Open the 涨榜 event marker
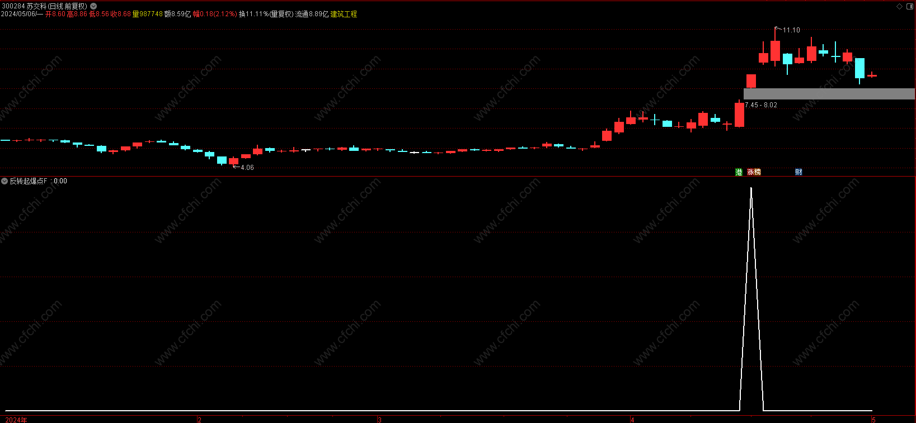Screen dimensions: 916x423 754,172
